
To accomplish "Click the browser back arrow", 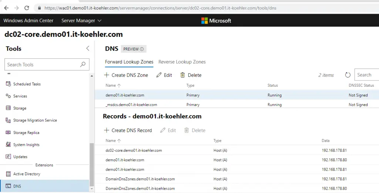I will point(6,8).
